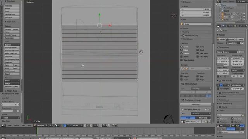Open the background image Axis All Views dropdown
Viewport: 248px width, 139px height.
point(201,114)
